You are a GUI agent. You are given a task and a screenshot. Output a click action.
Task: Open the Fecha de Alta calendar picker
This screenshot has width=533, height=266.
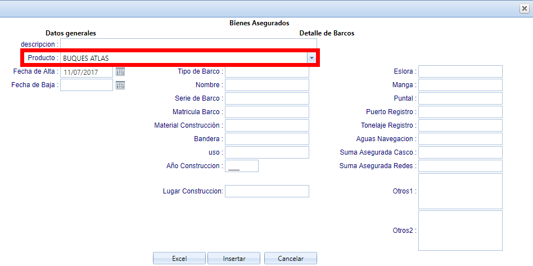[120, 72]
